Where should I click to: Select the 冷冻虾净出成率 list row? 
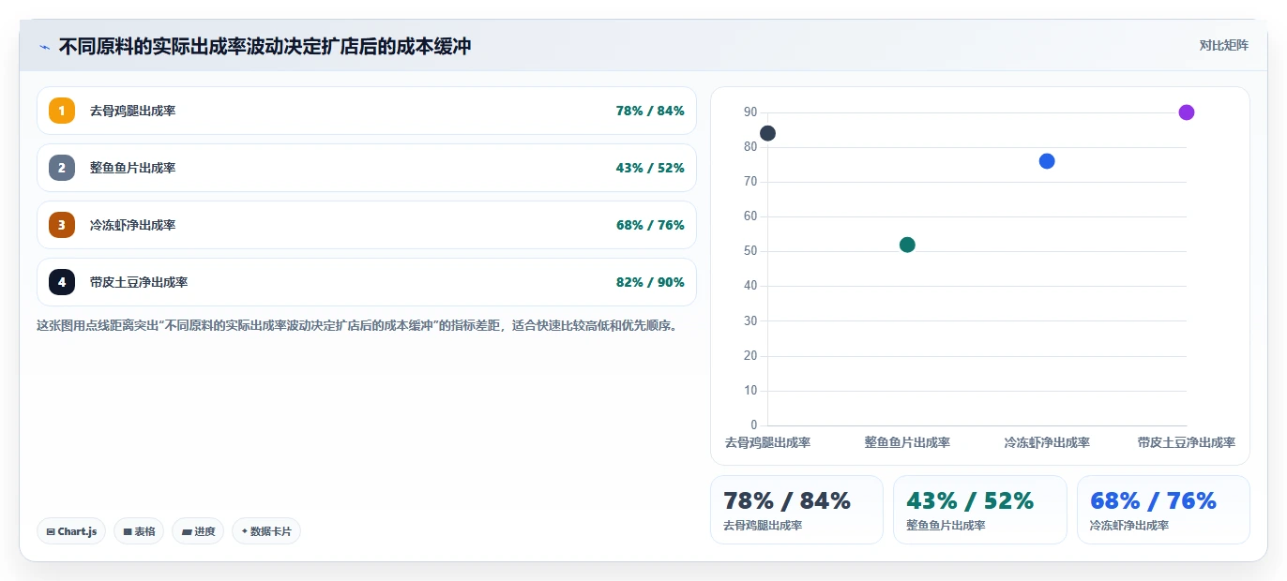[367, 225]
